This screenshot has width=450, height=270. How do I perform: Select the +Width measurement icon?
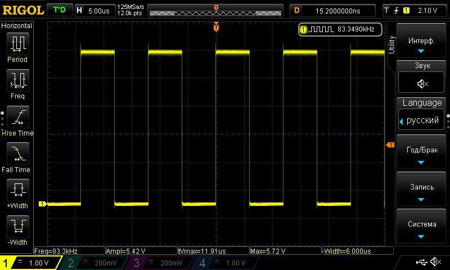(18, 190)
